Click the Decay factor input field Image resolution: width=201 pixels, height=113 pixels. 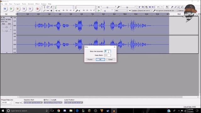(x=107, y=55)
